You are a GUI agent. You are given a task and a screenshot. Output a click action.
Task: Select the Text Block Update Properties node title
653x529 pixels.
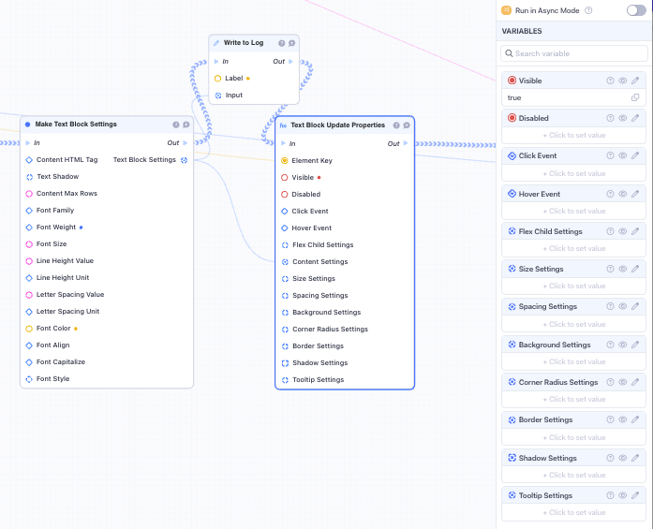(x=337, y=125)
